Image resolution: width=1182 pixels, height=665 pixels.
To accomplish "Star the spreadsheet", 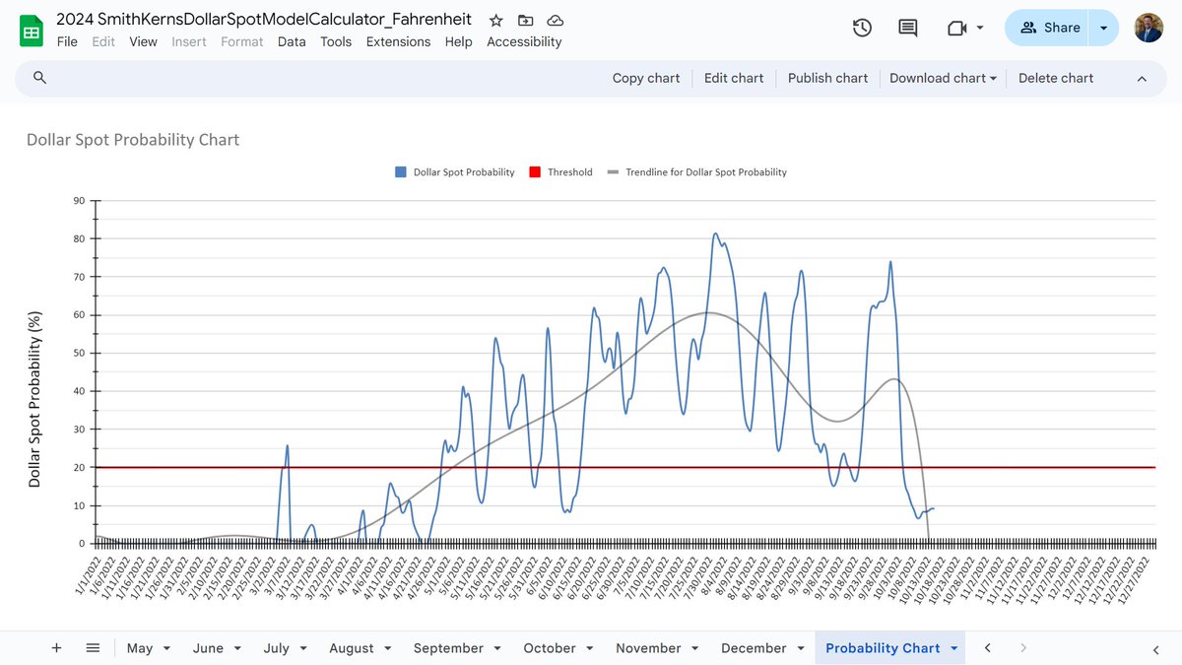I will [x=495, y=19].
